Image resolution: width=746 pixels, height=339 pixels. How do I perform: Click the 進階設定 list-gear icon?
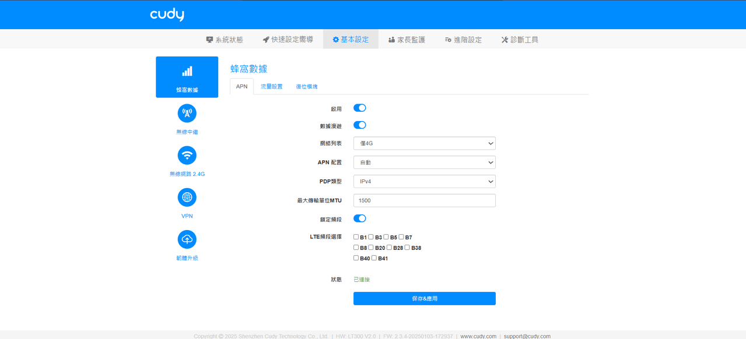pos(448,40)
